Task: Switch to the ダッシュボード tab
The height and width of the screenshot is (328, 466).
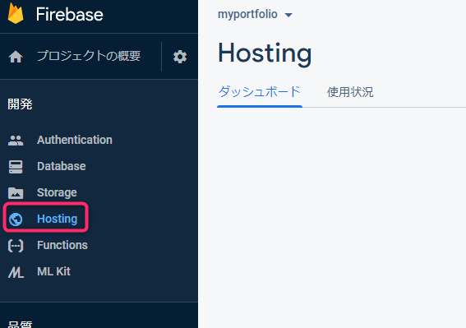Action: [x=260, y=92]
